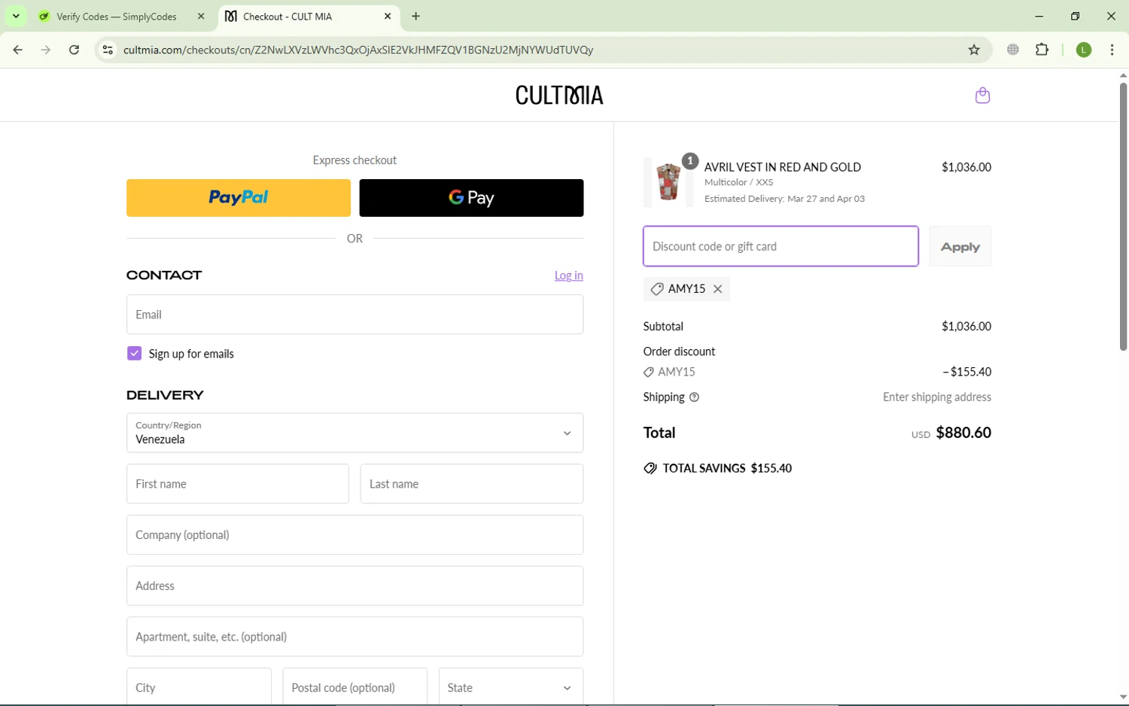Image resolution: width=1129 pixels, height=706 pixels.
Task: Click the -$155.40 discount amount
Action: pos(966,372)
